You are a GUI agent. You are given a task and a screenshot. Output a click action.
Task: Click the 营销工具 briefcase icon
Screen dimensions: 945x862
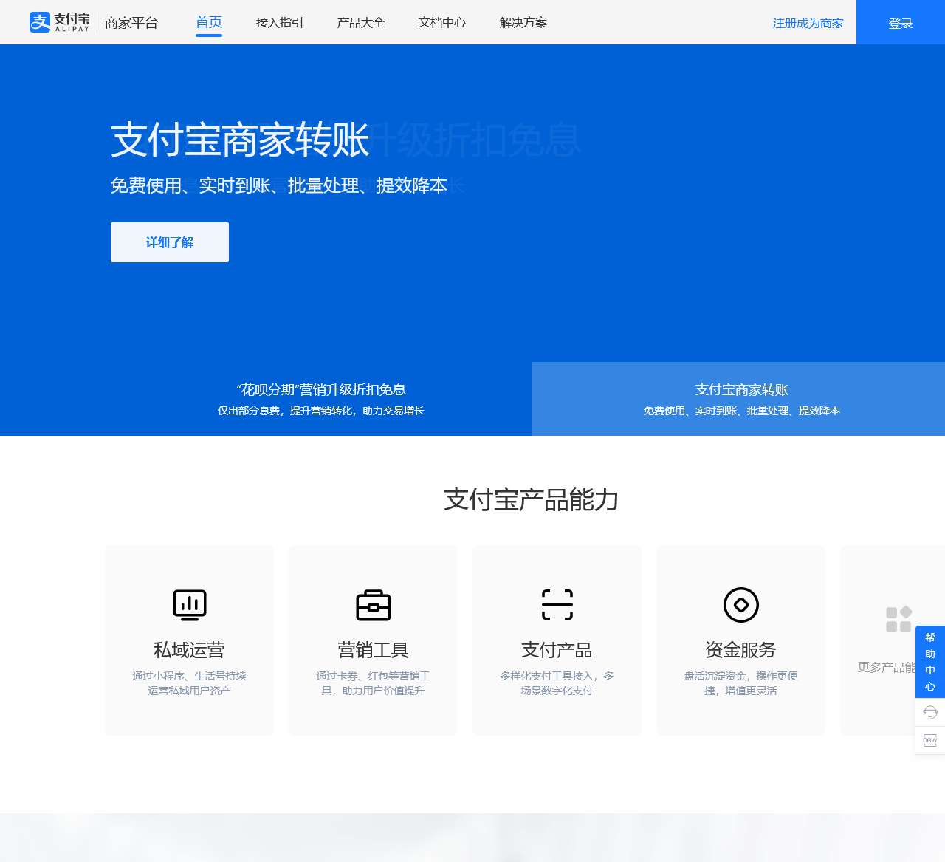pyautogui.click(x=374, y=605)
